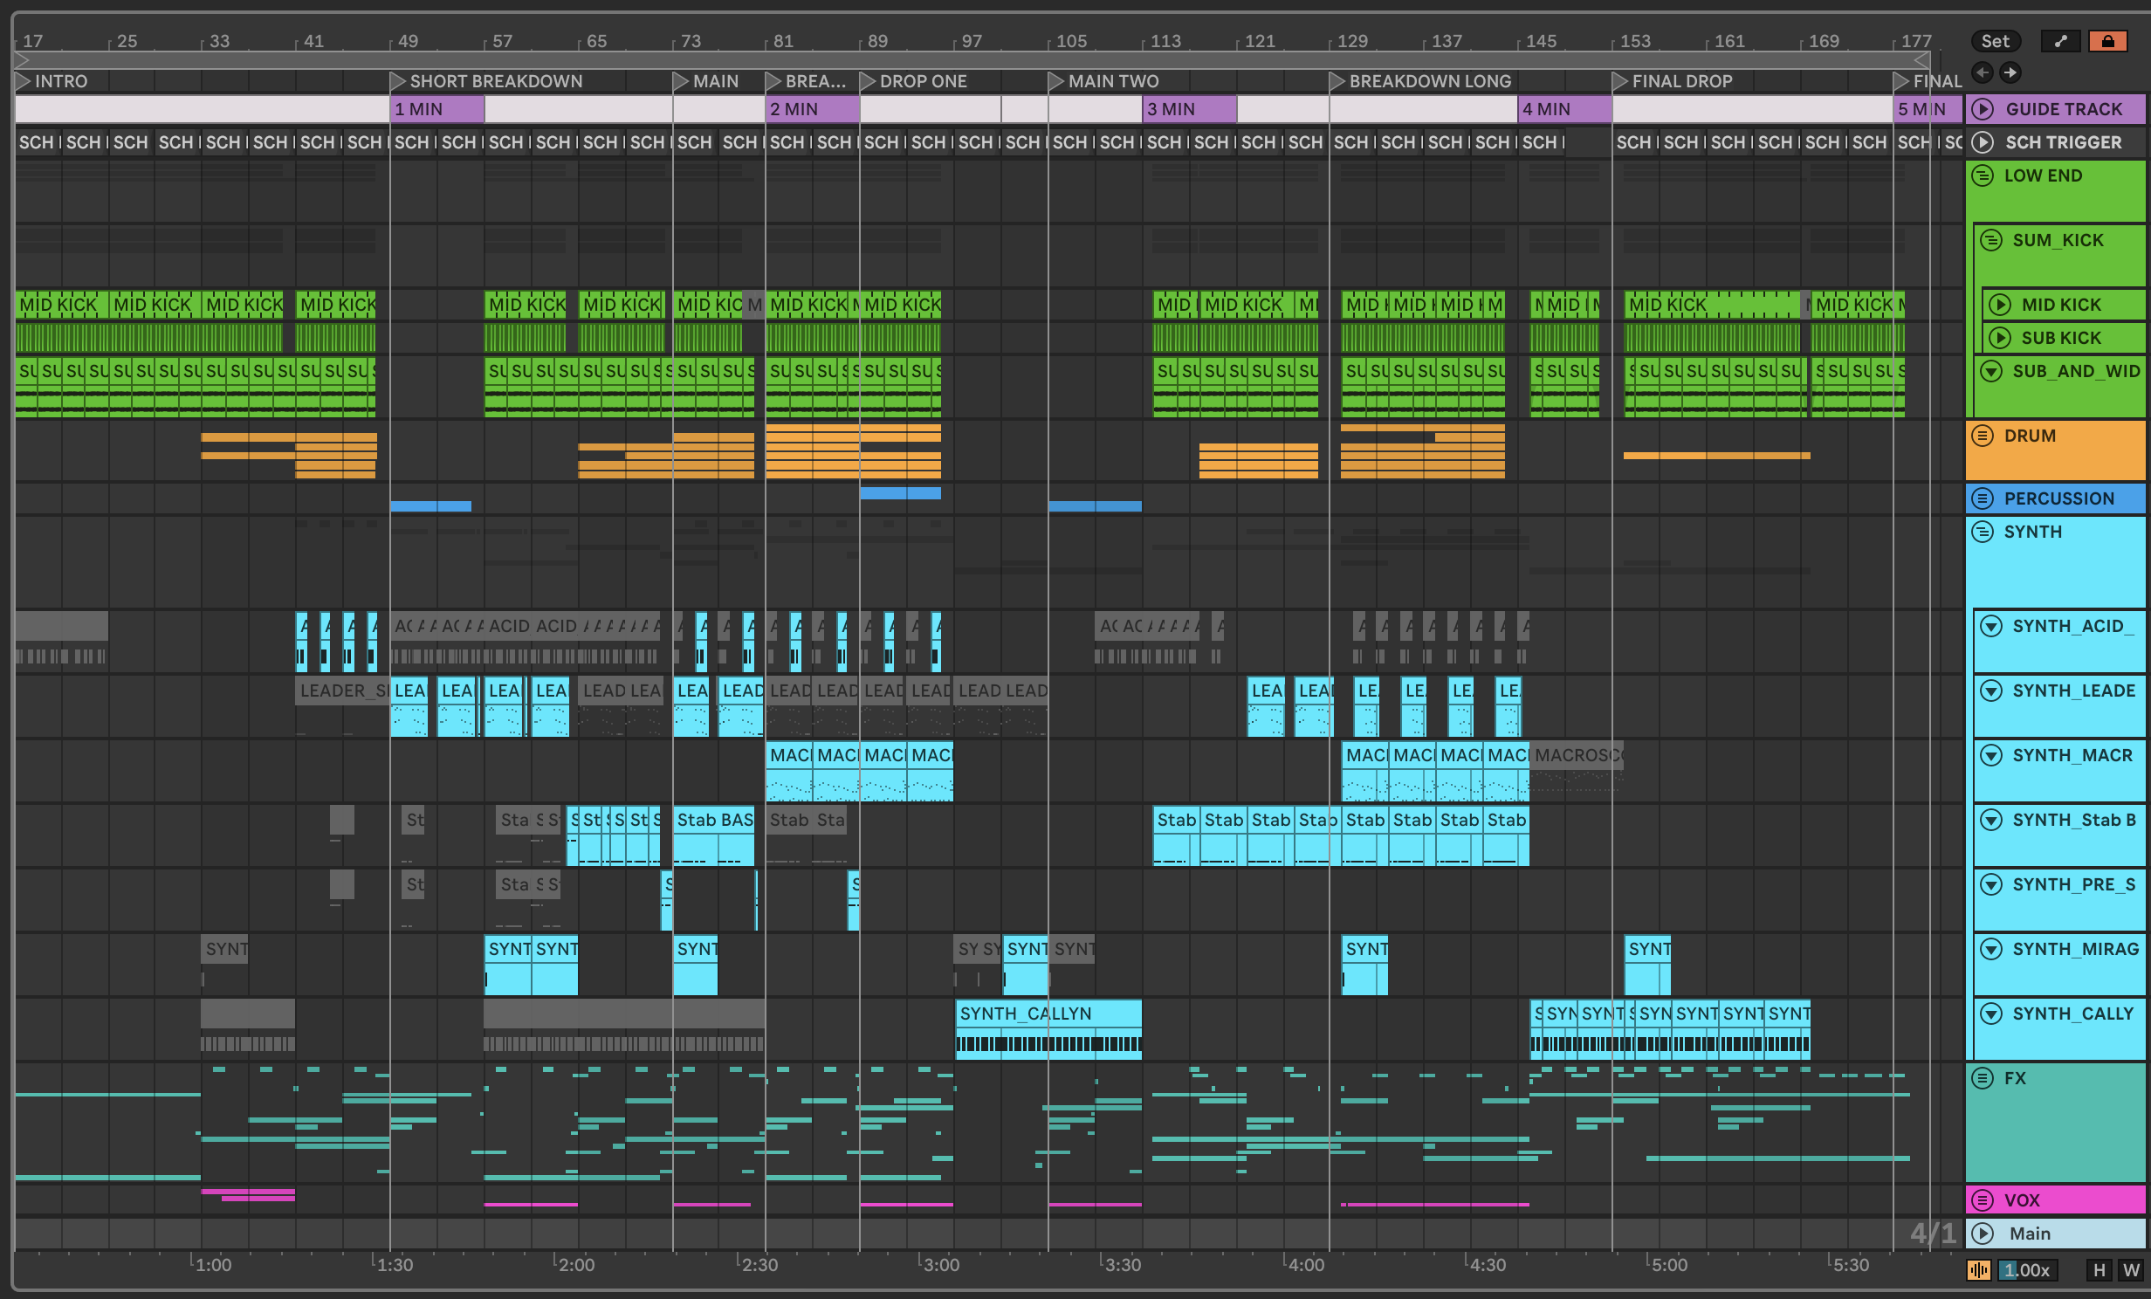Click the Set locator button
Image resolution: width=2151 pixels, height=1299 pixels.
1995,41
